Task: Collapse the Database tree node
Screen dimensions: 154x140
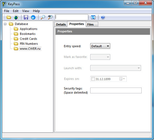Action: pyautogui.click(x=5, y=24)
